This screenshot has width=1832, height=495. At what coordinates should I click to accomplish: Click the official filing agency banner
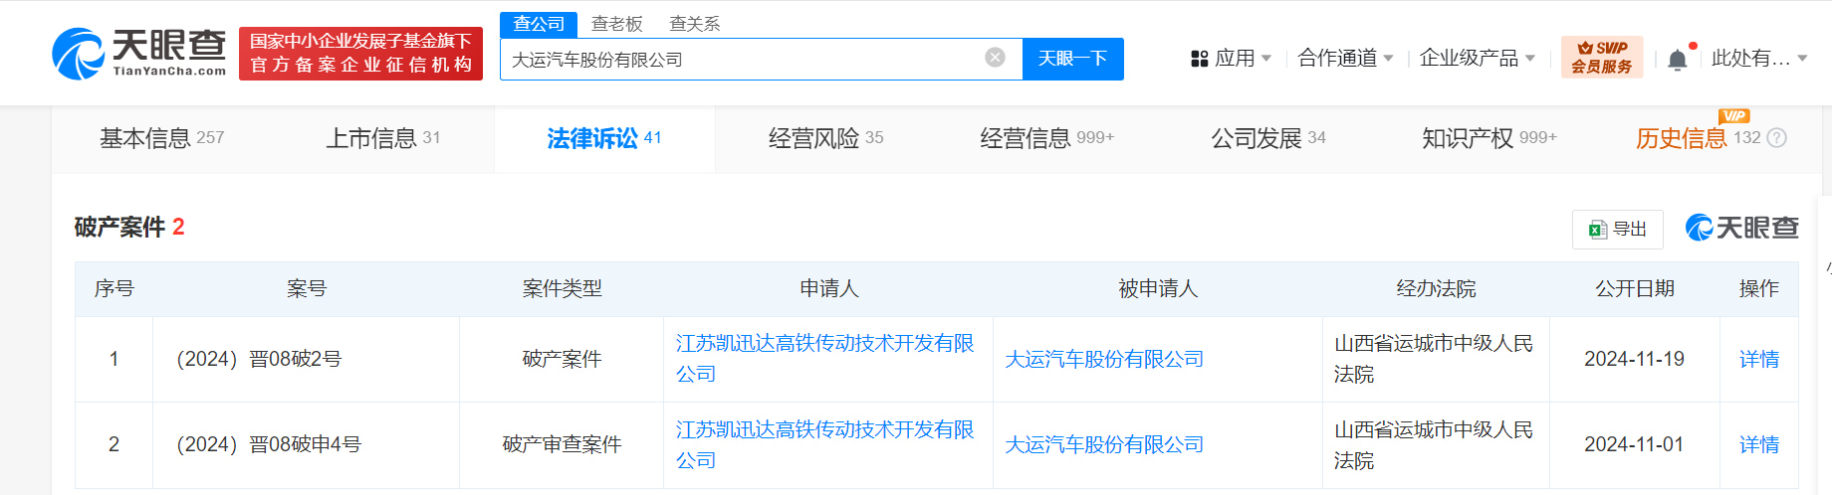(x=360, y=54)
